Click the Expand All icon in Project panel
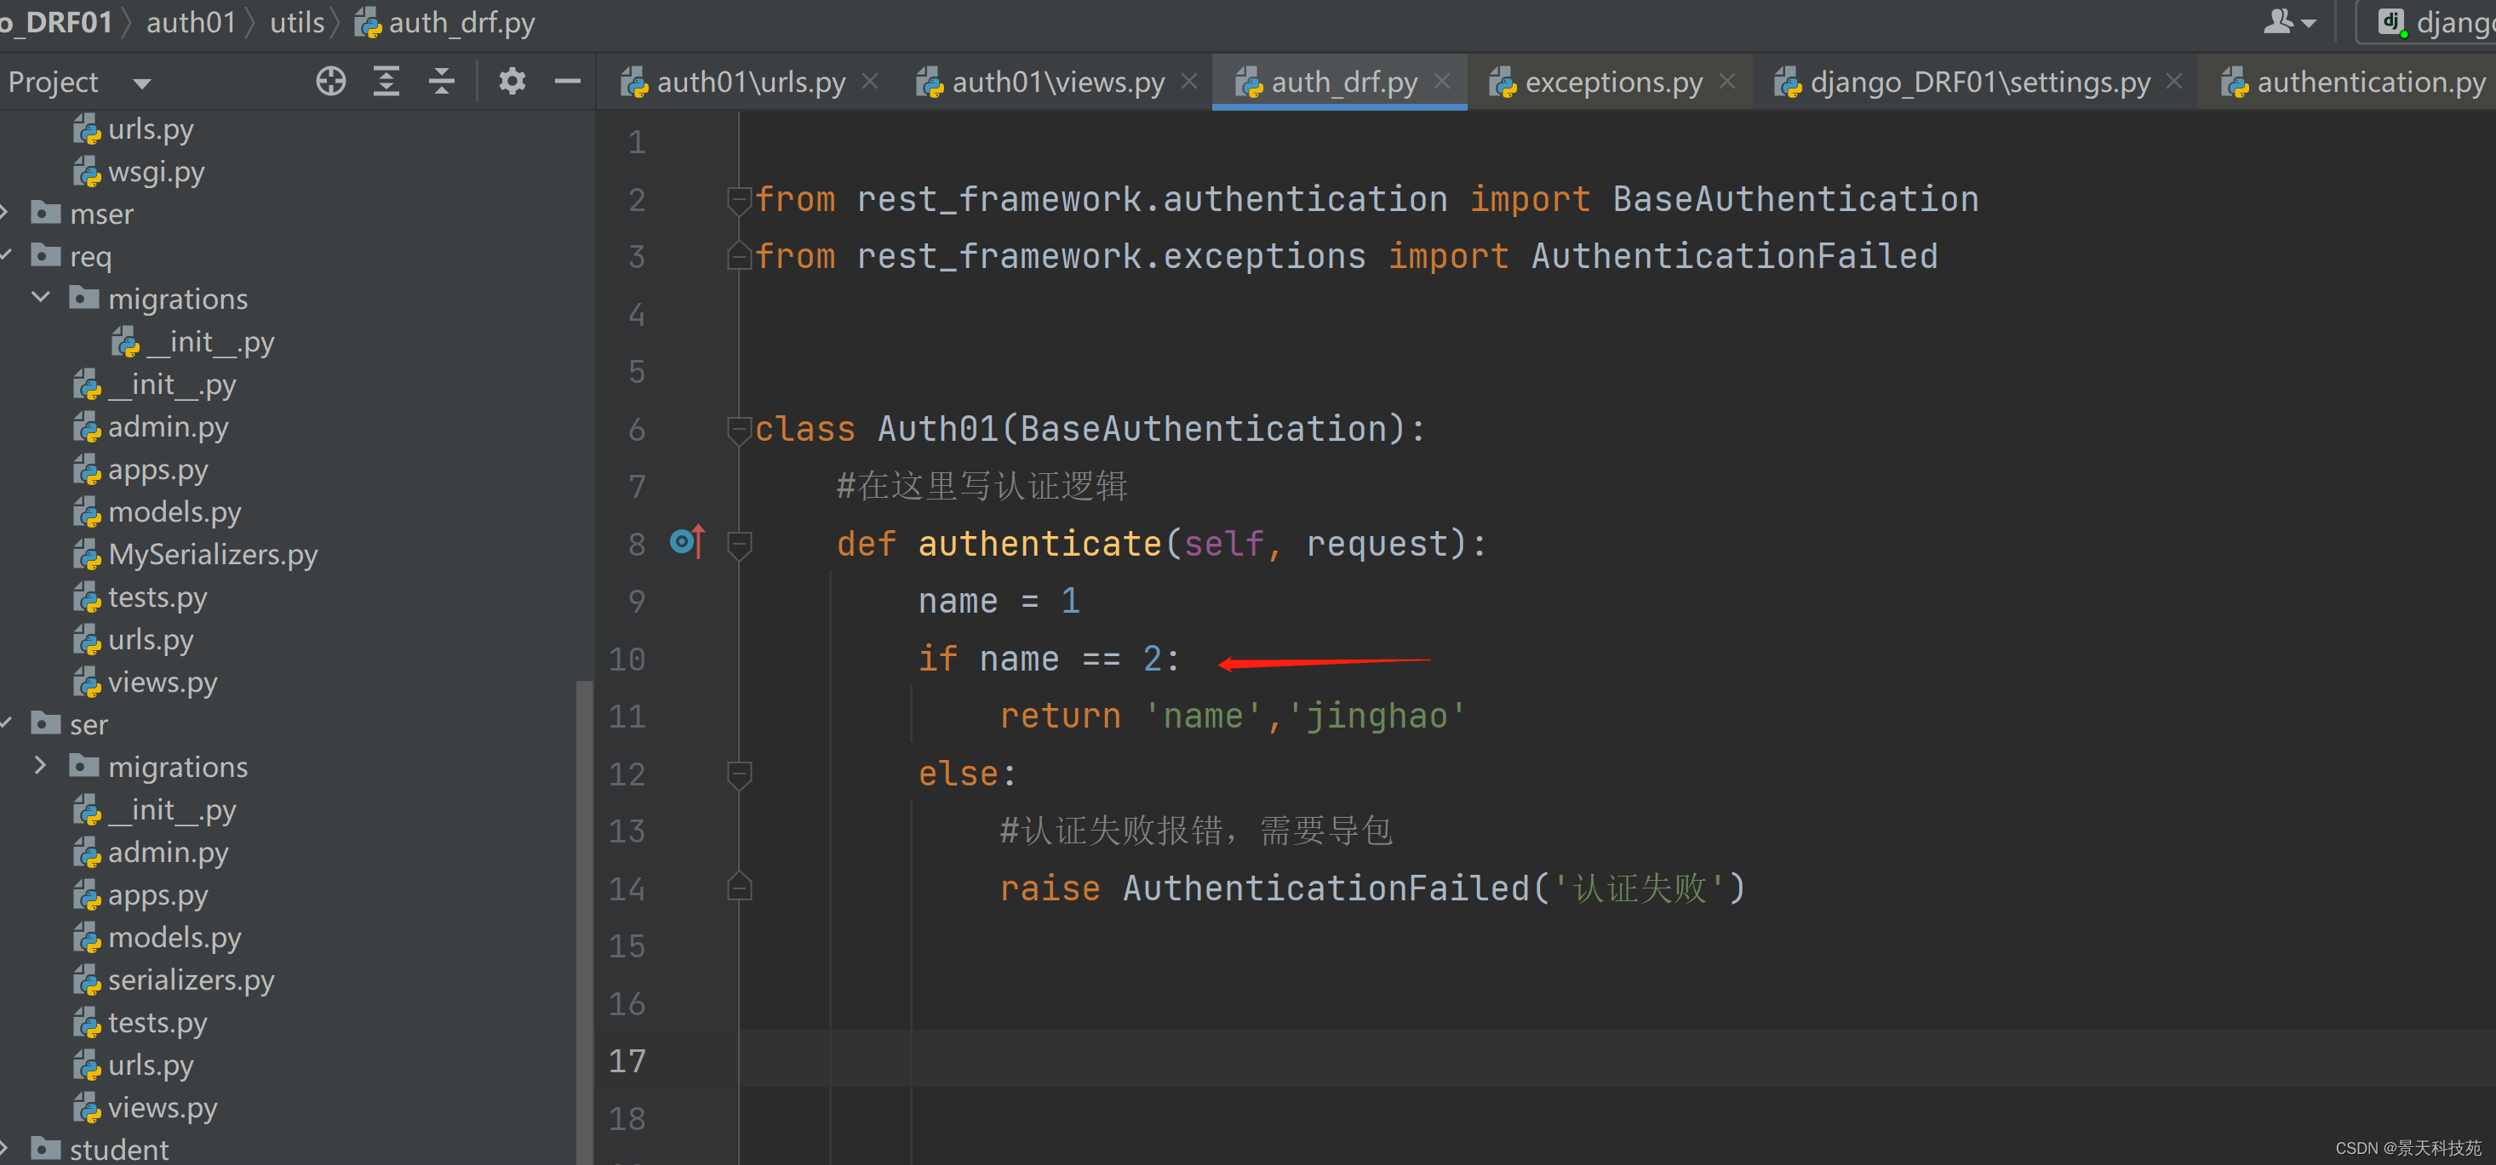Image resolution: width=2496 pixels, height=1165 pixels. point(386,82)
